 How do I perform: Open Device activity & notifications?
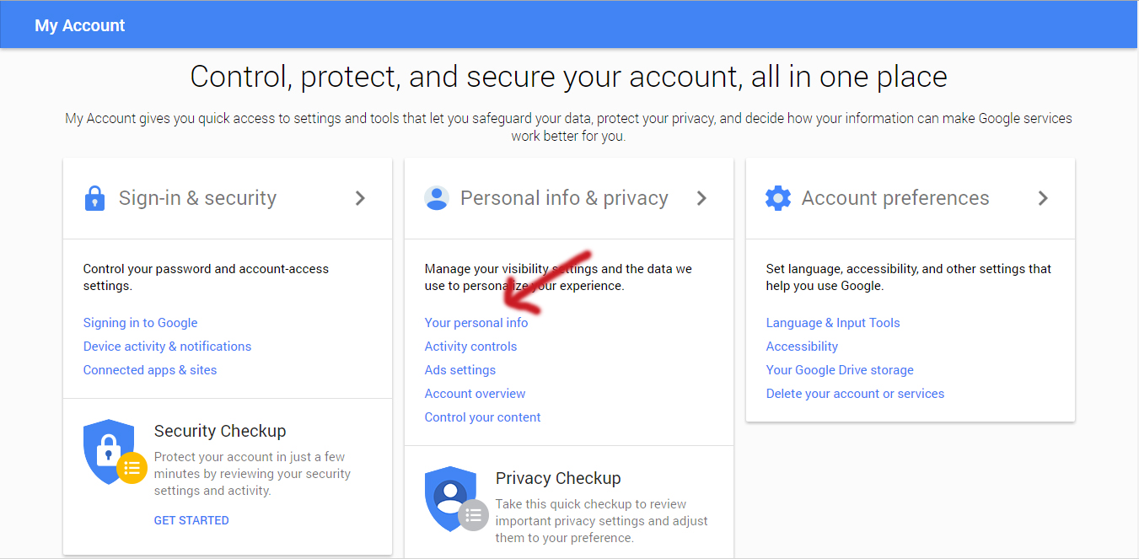coord(167,346)
